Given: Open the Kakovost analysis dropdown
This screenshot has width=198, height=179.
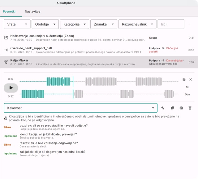Looking at the screenshot, I should tap(80, 108).
